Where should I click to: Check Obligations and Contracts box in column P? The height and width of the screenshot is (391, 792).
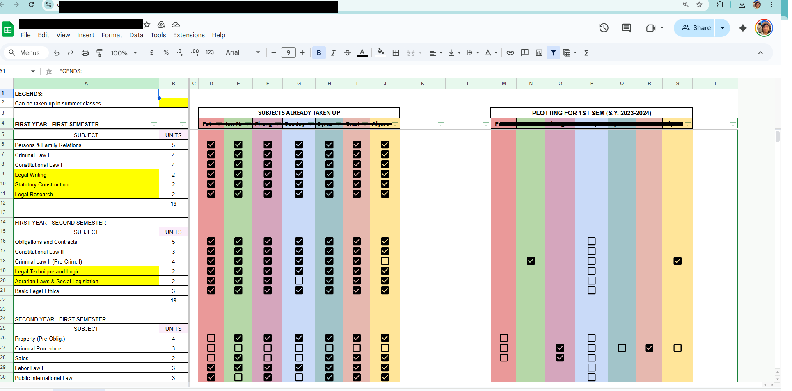(592, 241)
